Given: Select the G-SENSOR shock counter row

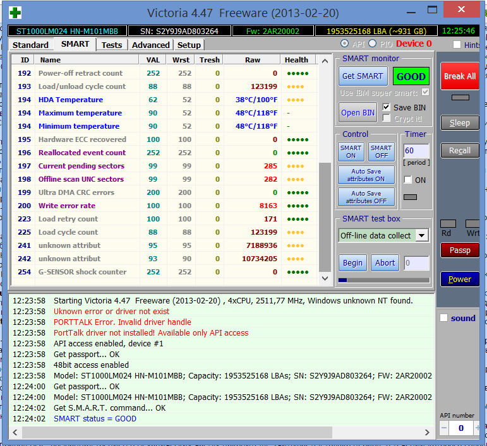Looking at the screenshot, I should (x=165, y=272).
